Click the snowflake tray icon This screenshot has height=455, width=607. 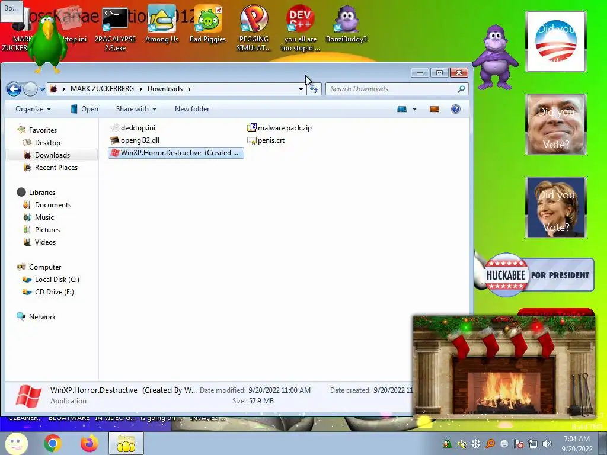476,444
